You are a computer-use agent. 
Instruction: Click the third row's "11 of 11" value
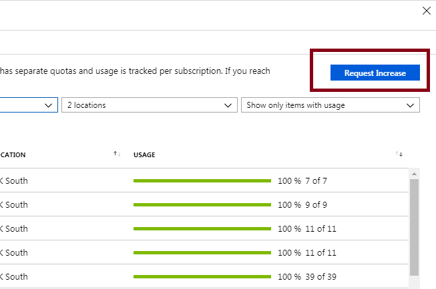320,228
